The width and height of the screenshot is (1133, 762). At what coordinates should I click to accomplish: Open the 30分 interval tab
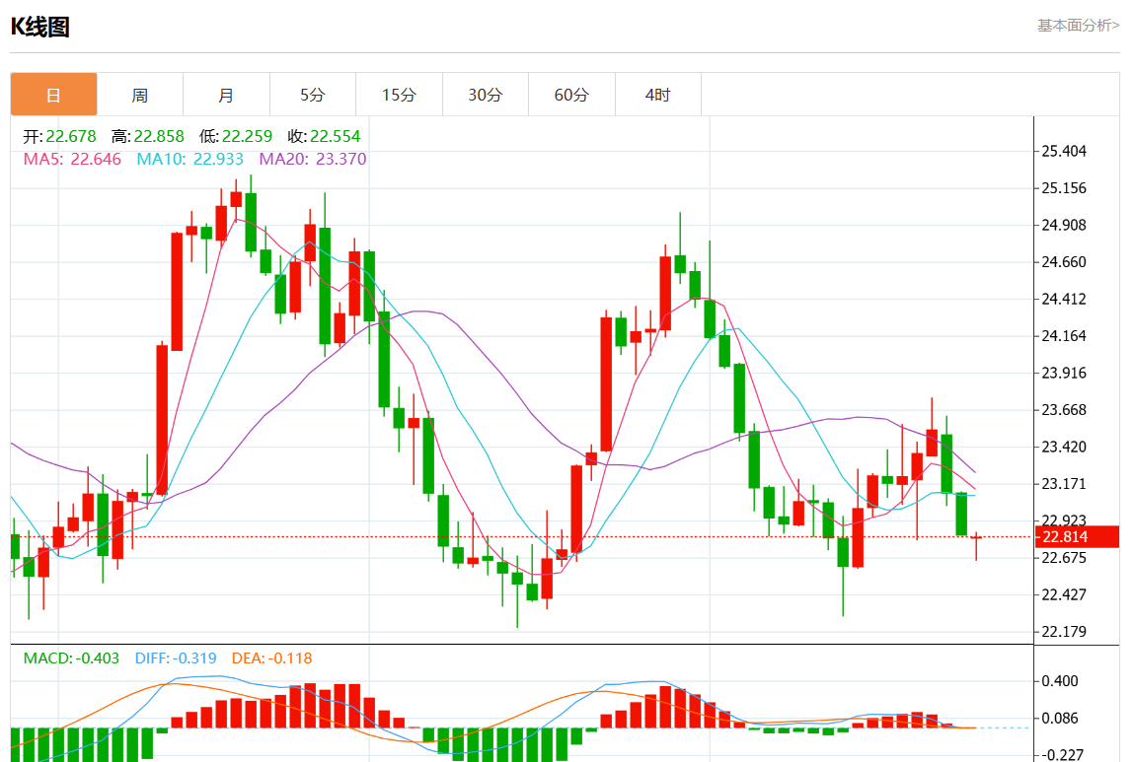[x=485, y=95]
